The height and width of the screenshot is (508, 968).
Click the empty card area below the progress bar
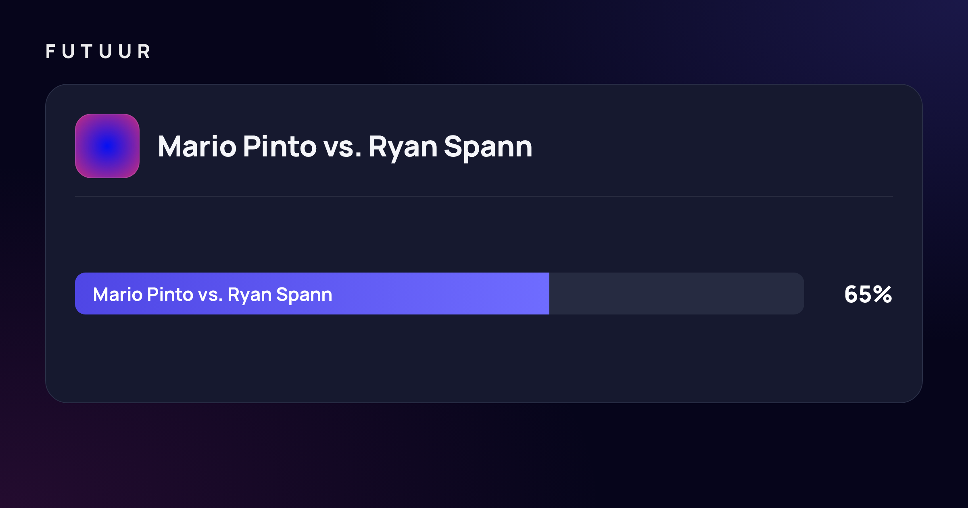(484, 358)
